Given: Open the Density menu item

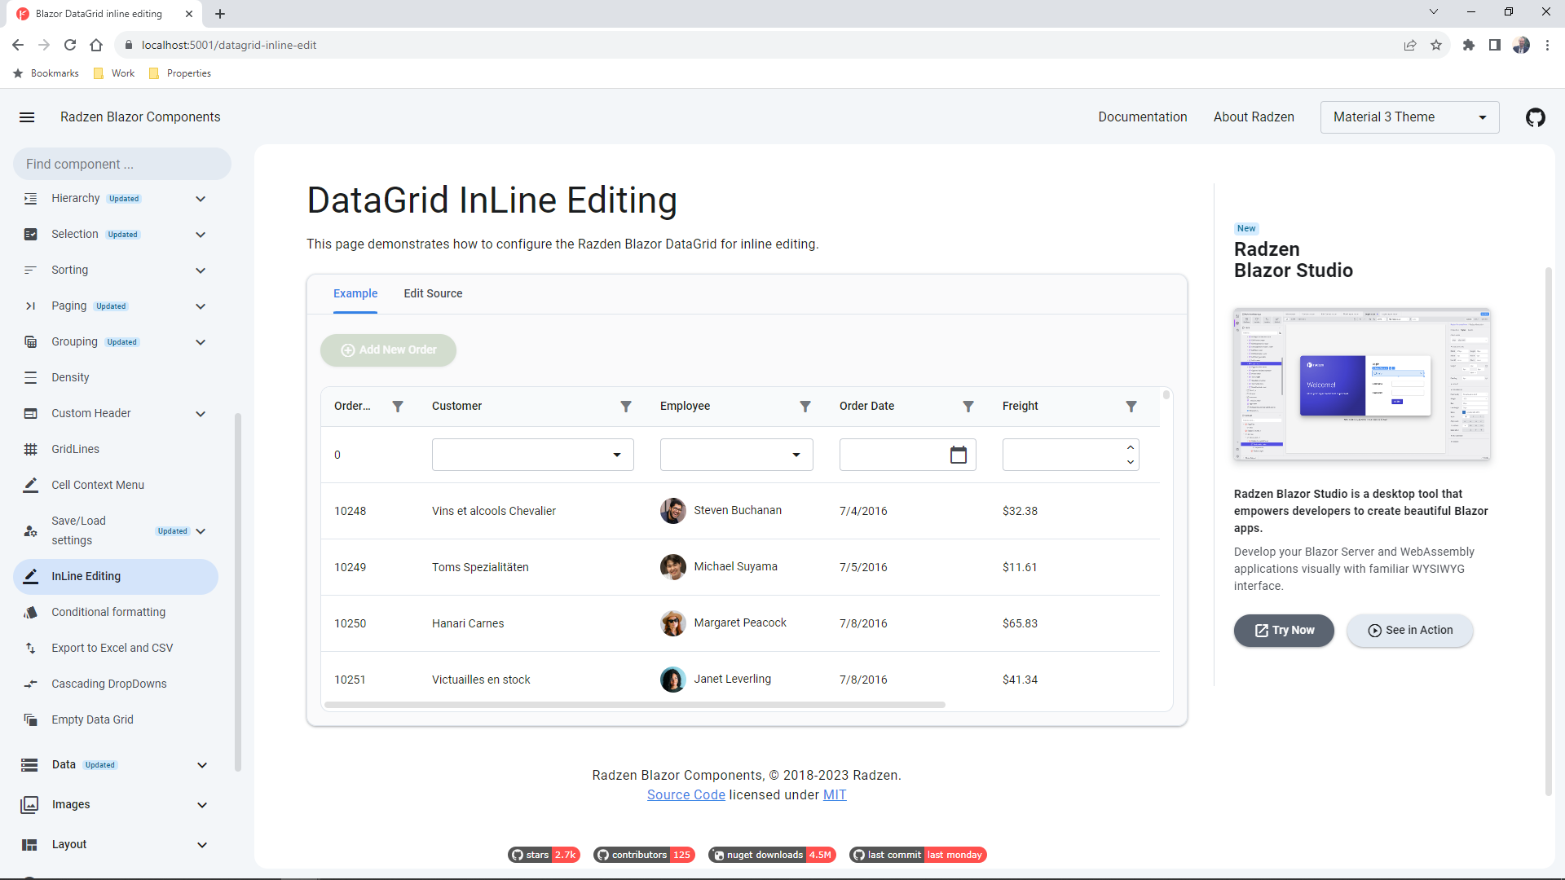Looking at the screenshot, I should coord(116,378).
